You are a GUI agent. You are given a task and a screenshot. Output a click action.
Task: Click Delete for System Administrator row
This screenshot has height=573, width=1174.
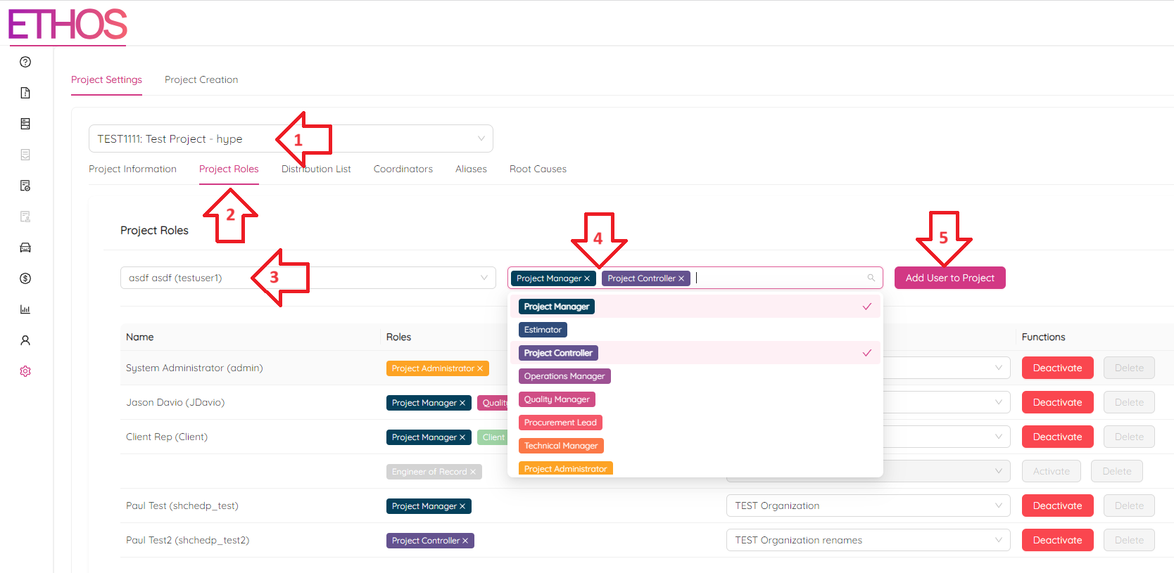1129,368
